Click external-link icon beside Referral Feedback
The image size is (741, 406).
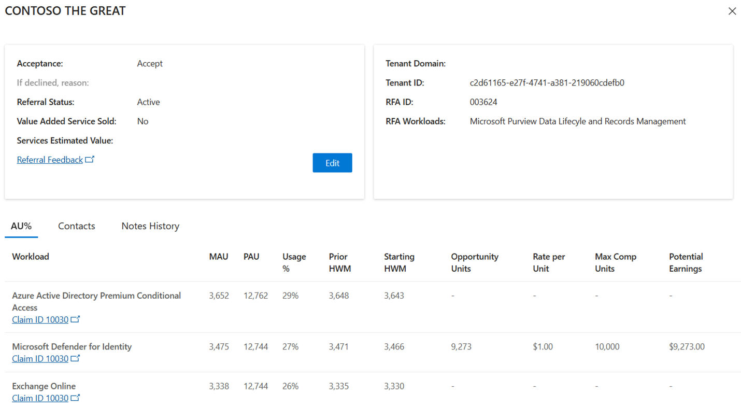click(x=90, y=159)
